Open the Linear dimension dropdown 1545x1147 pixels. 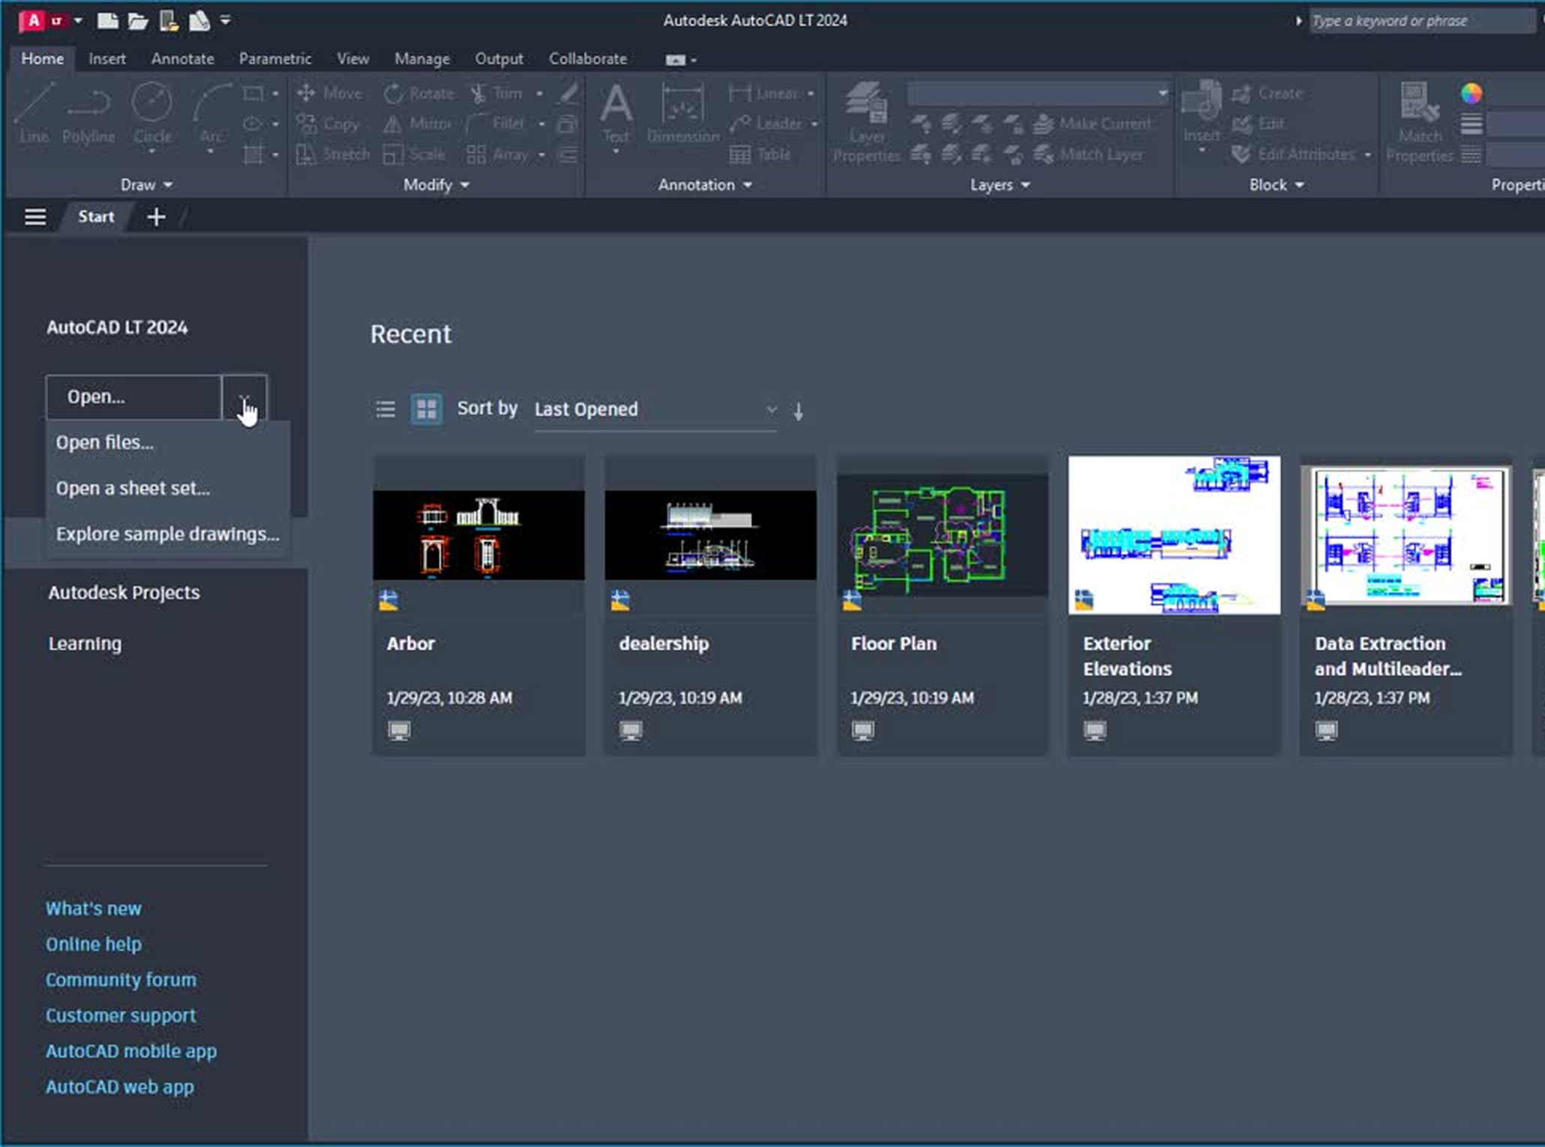pyautogui.click(x=811, y=94)
